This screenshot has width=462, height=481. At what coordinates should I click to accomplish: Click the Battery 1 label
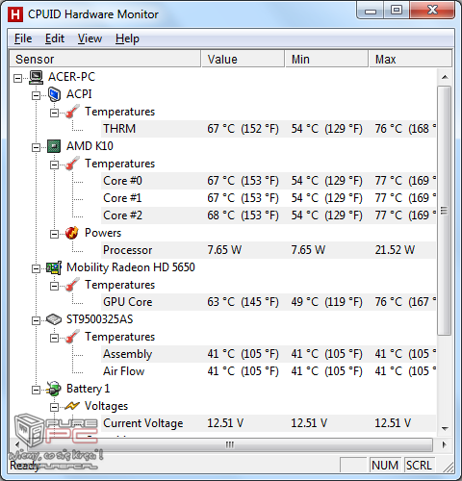click(x=88, y=389)
